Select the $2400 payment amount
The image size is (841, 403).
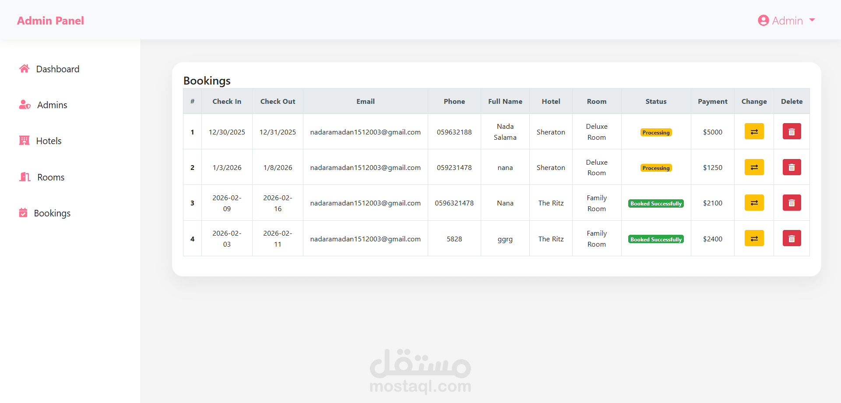(x=712, y=239)
